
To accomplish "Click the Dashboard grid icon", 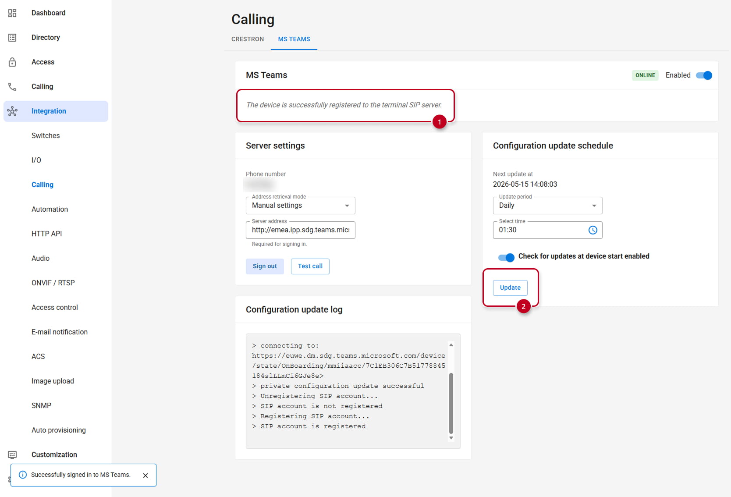I will click(x=12, y=13).
